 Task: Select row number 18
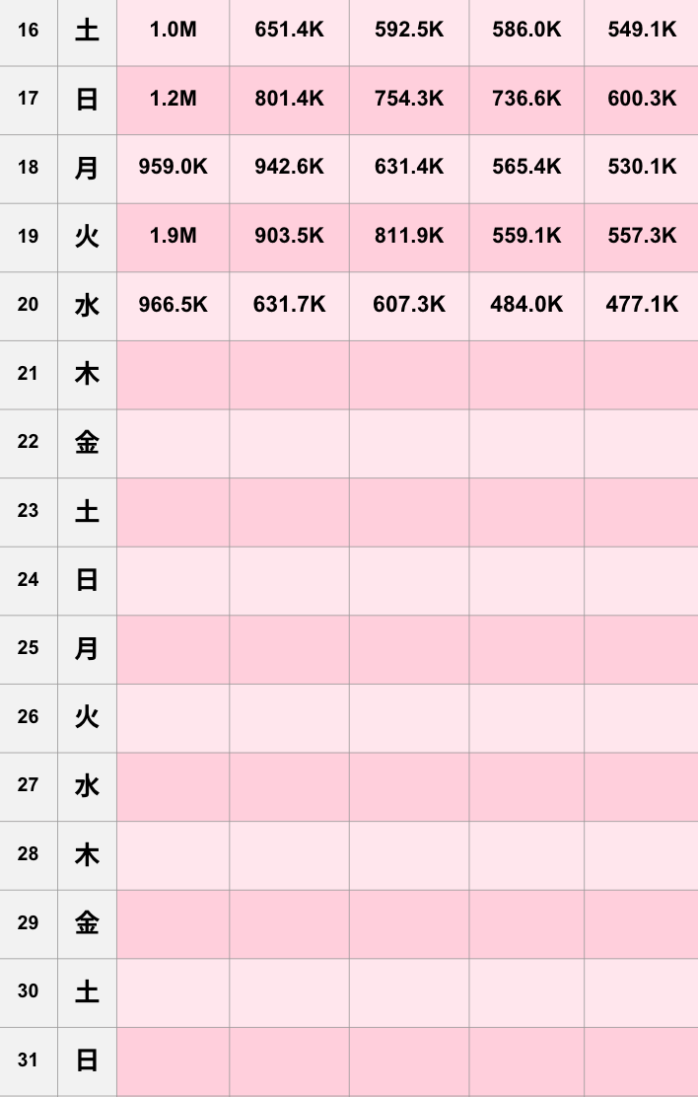(x=28, y=167)
